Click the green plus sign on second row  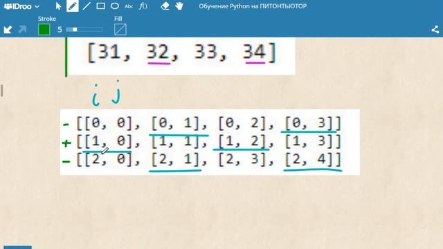pyautogui.click(x=66, y=143)
